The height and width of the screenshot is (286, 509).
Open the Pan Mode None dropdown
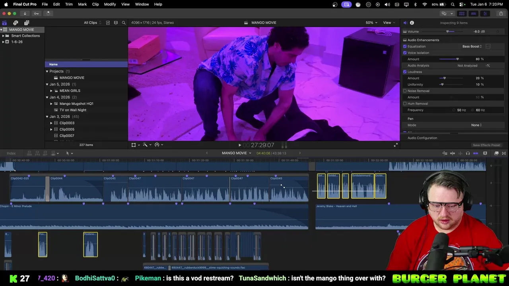(476, 125)
